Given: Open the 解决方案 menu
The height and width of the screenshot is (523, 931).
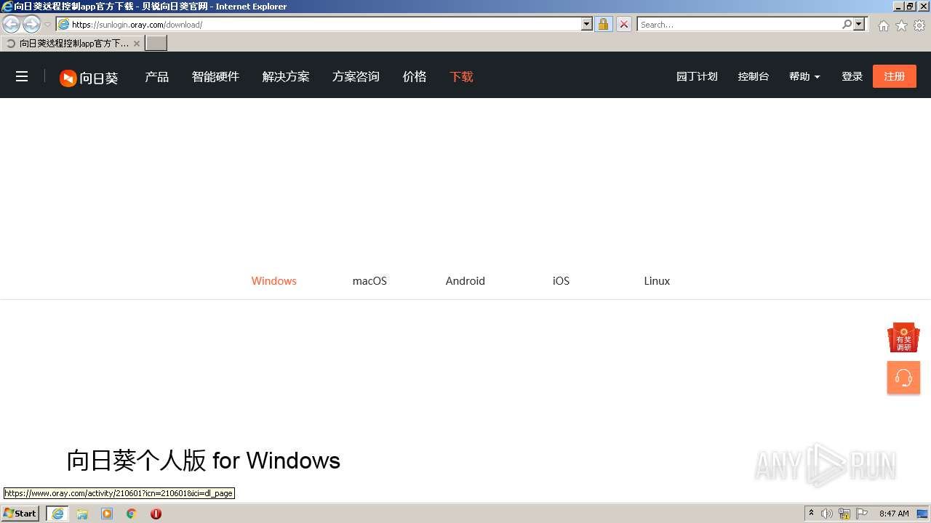Looking at the screenshot, I should [286, 76].
